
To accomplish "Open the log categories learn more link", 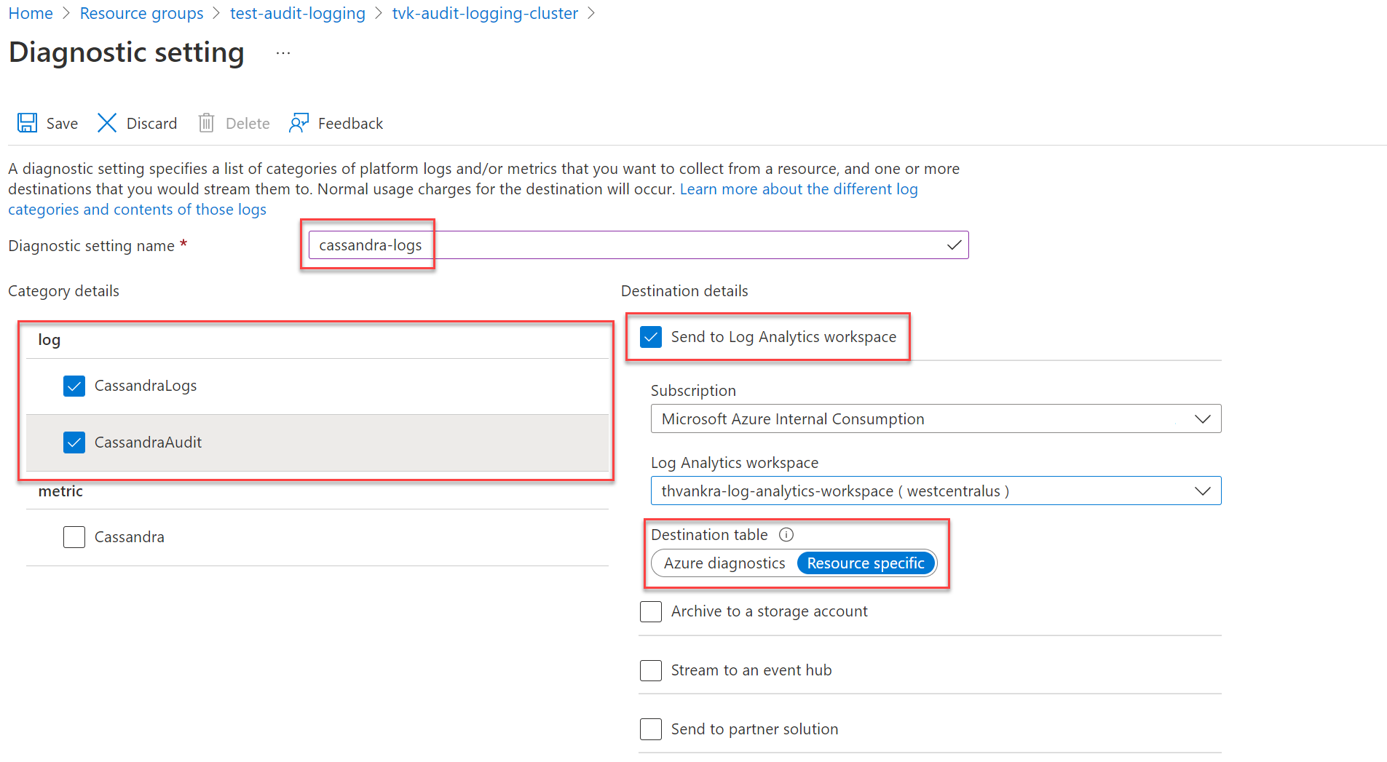I will 798,189.
